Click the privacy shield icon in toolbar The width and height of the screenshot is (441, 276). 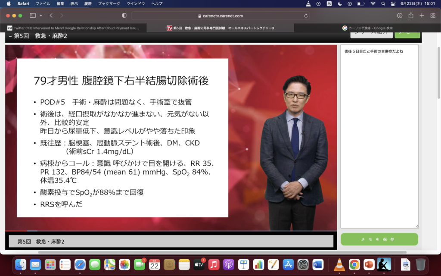(124, 16)
